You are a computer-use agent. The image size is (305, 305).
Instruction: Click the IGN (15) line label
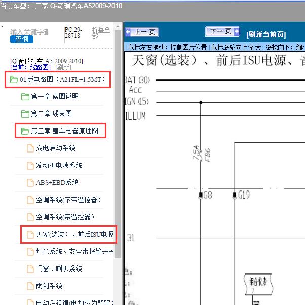137,102
